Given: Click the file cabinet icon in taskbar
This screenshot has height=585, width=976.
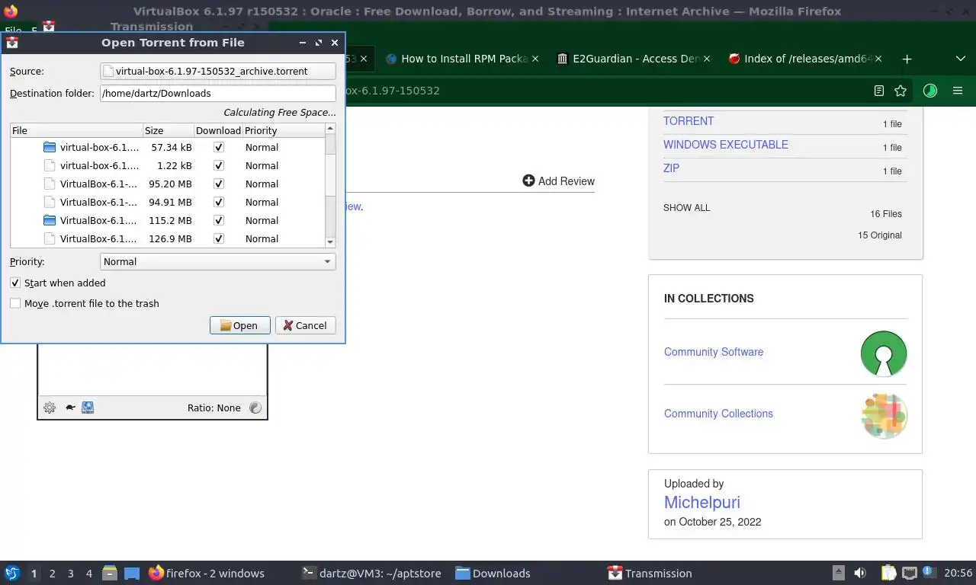Looking at the screenshot, I should tap(110, 573).
